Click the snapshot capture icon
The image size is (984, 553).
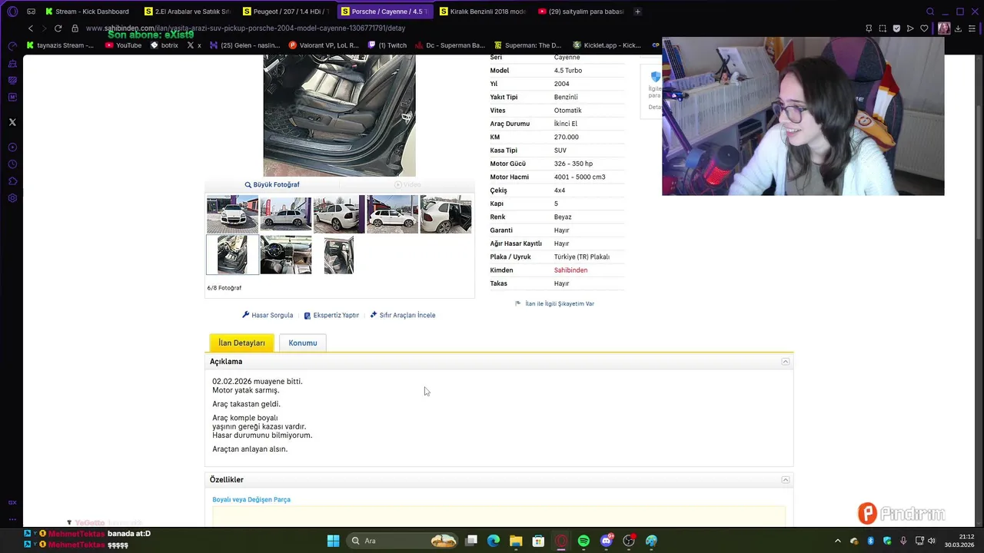point(883,28)
